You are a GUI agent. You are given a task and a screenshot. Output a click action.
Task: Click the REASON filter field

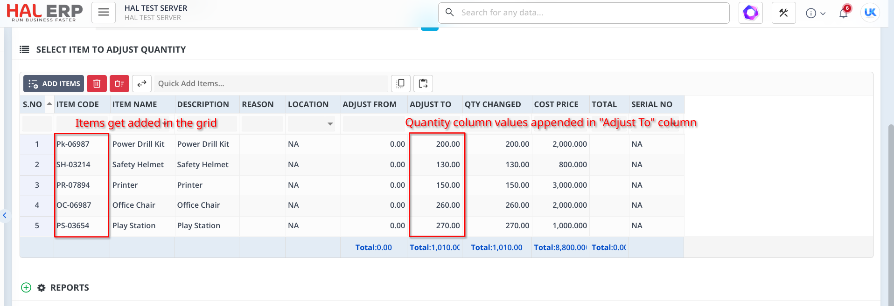262,124
